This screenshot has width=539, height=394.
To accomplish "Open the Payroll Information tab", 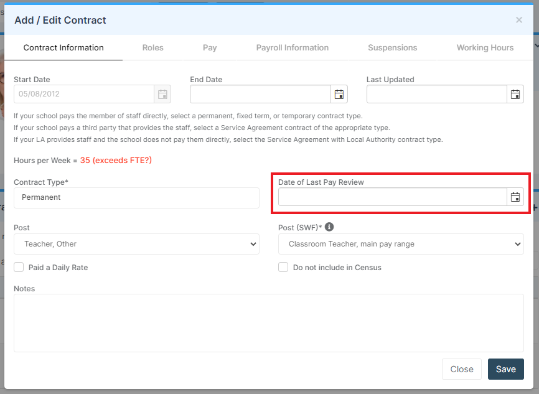I will pos(293,48).
